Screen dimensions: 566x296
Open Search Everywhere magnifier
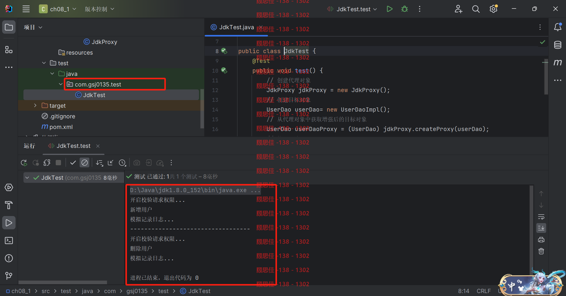[x=476, y=9]
